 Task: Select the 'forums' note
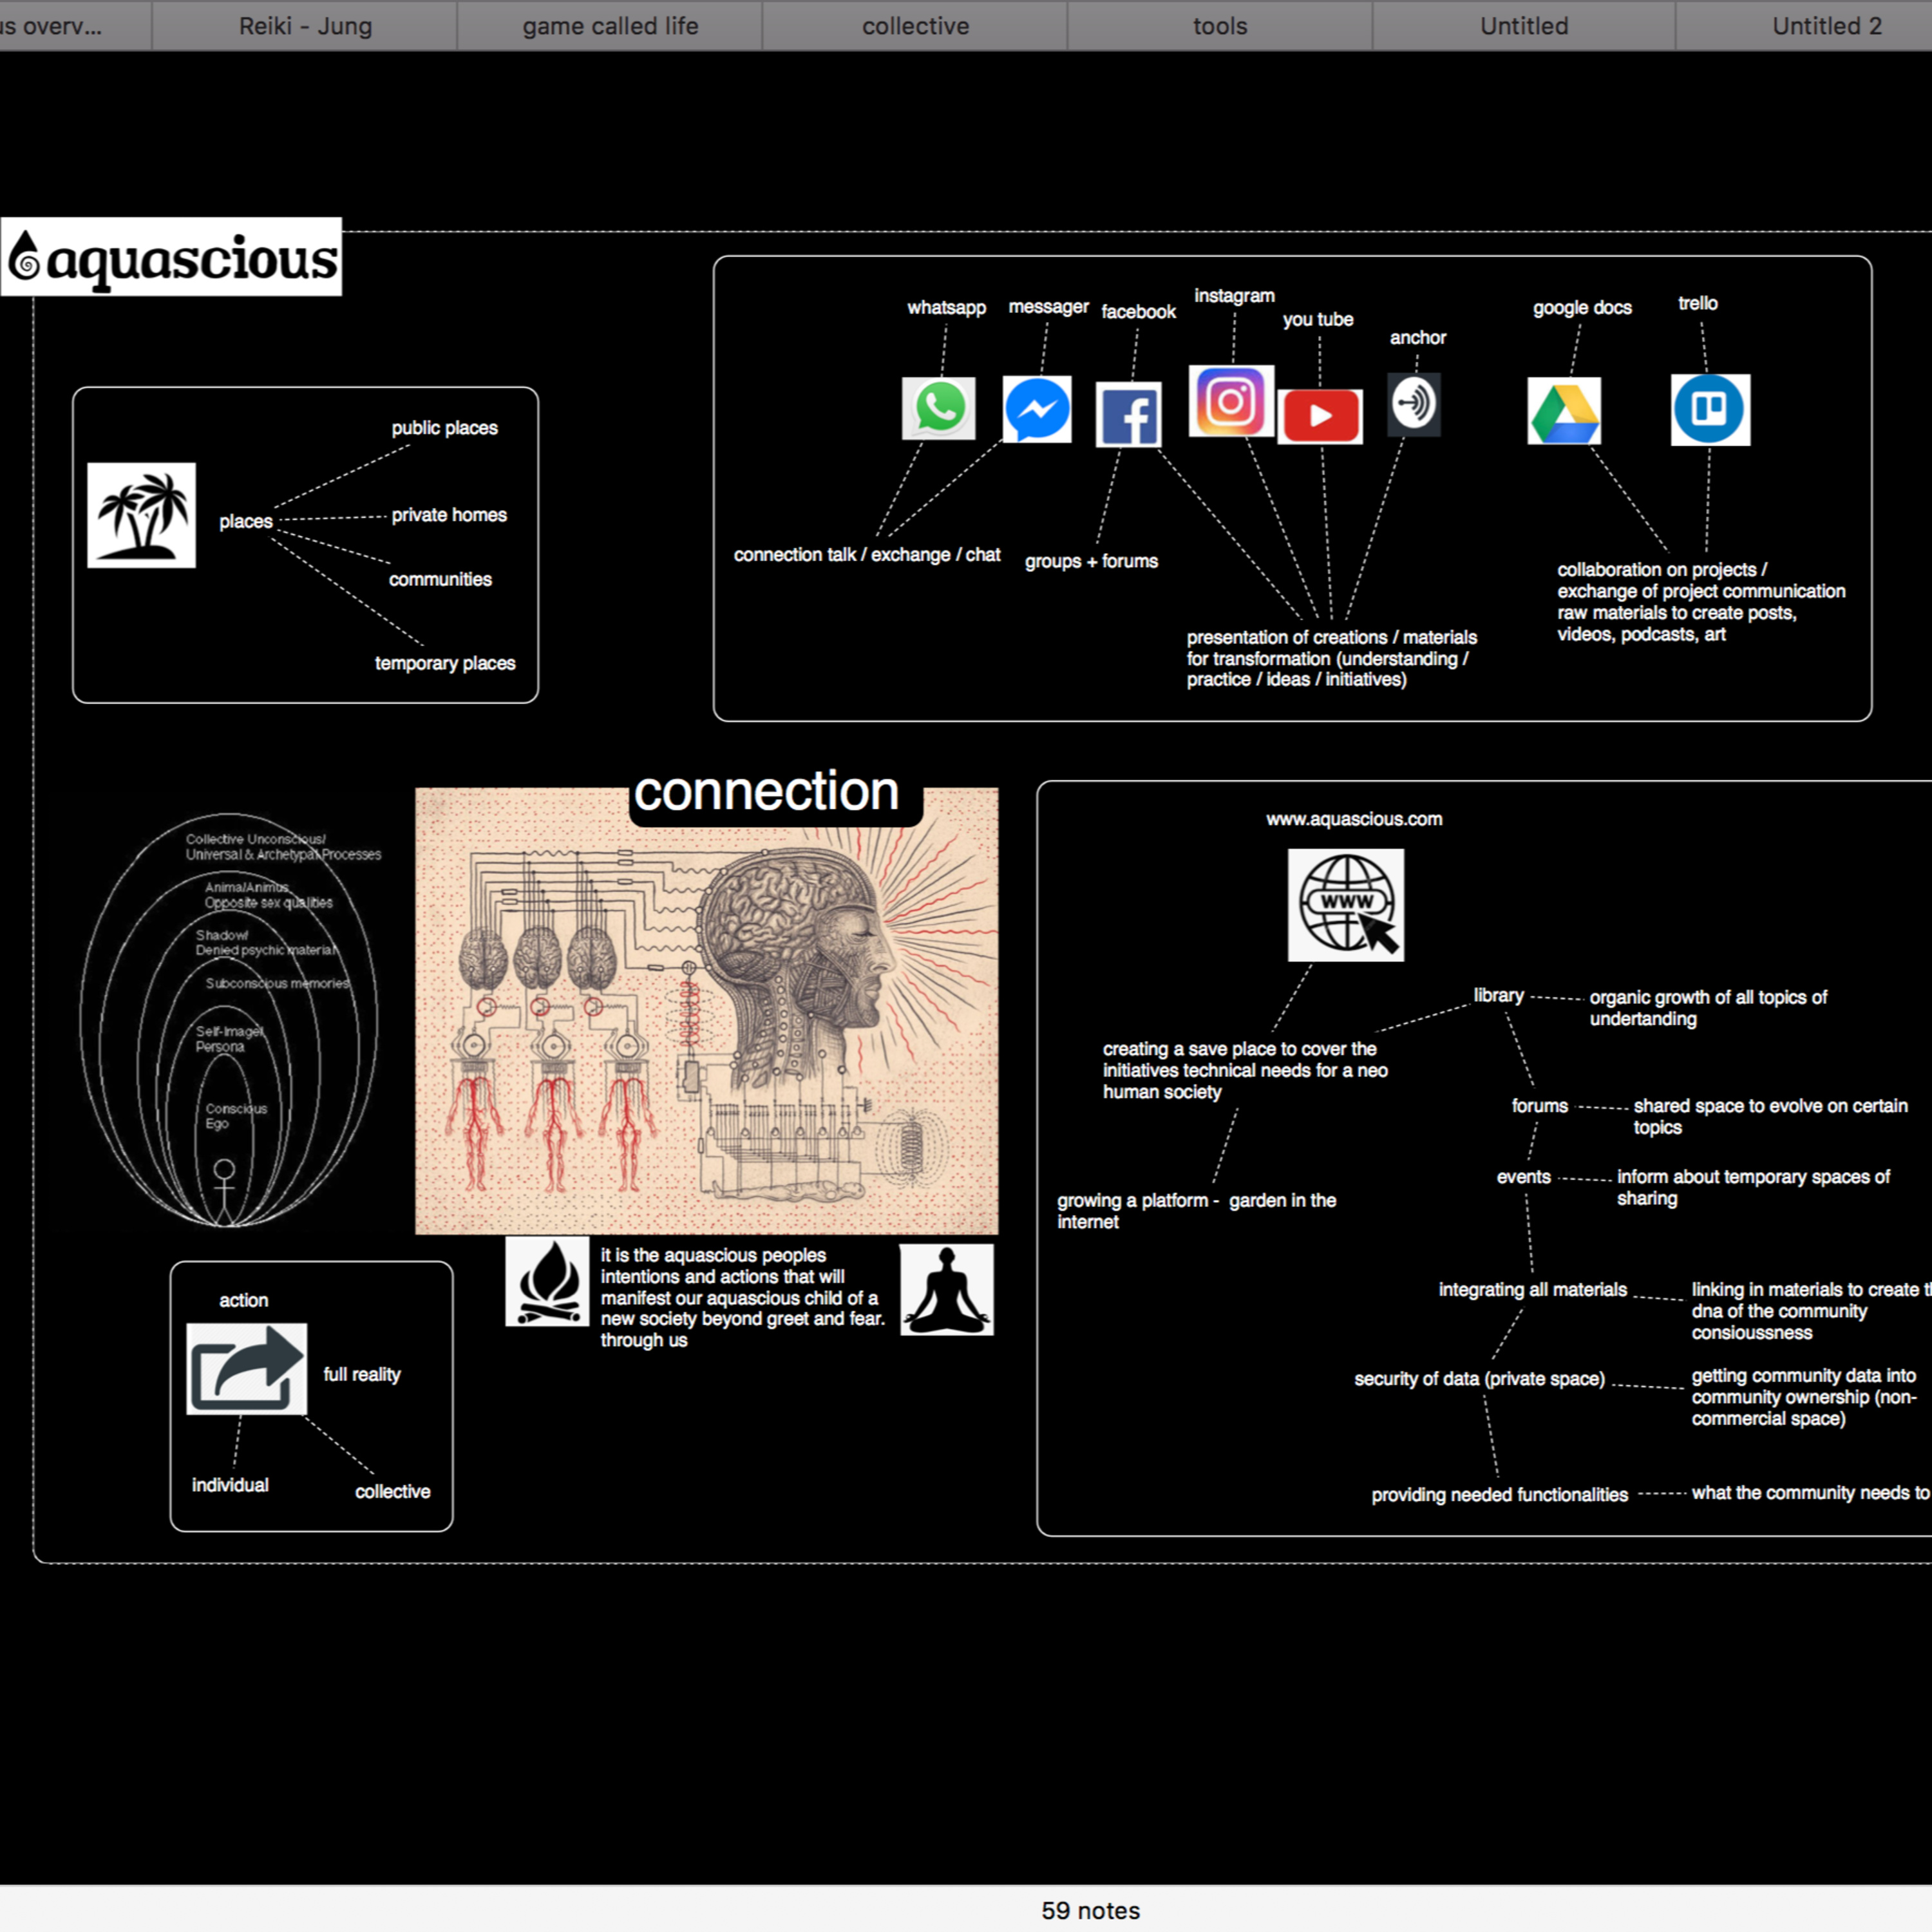coord(1539,1105)
